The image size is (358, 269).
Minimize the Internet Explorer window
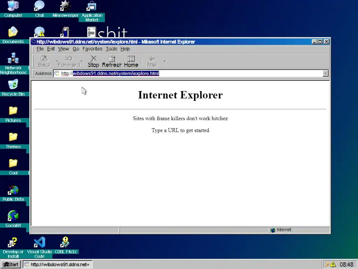(314, 42)
